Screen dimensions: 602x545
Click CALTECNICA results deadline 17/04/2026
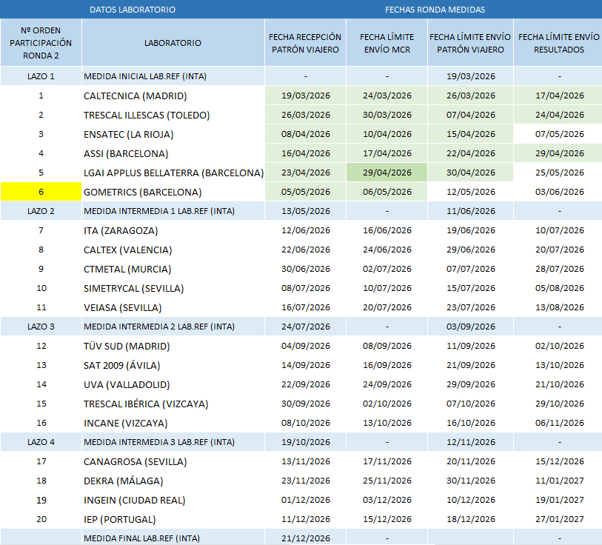pyautogui.click(x=559, y=96)
